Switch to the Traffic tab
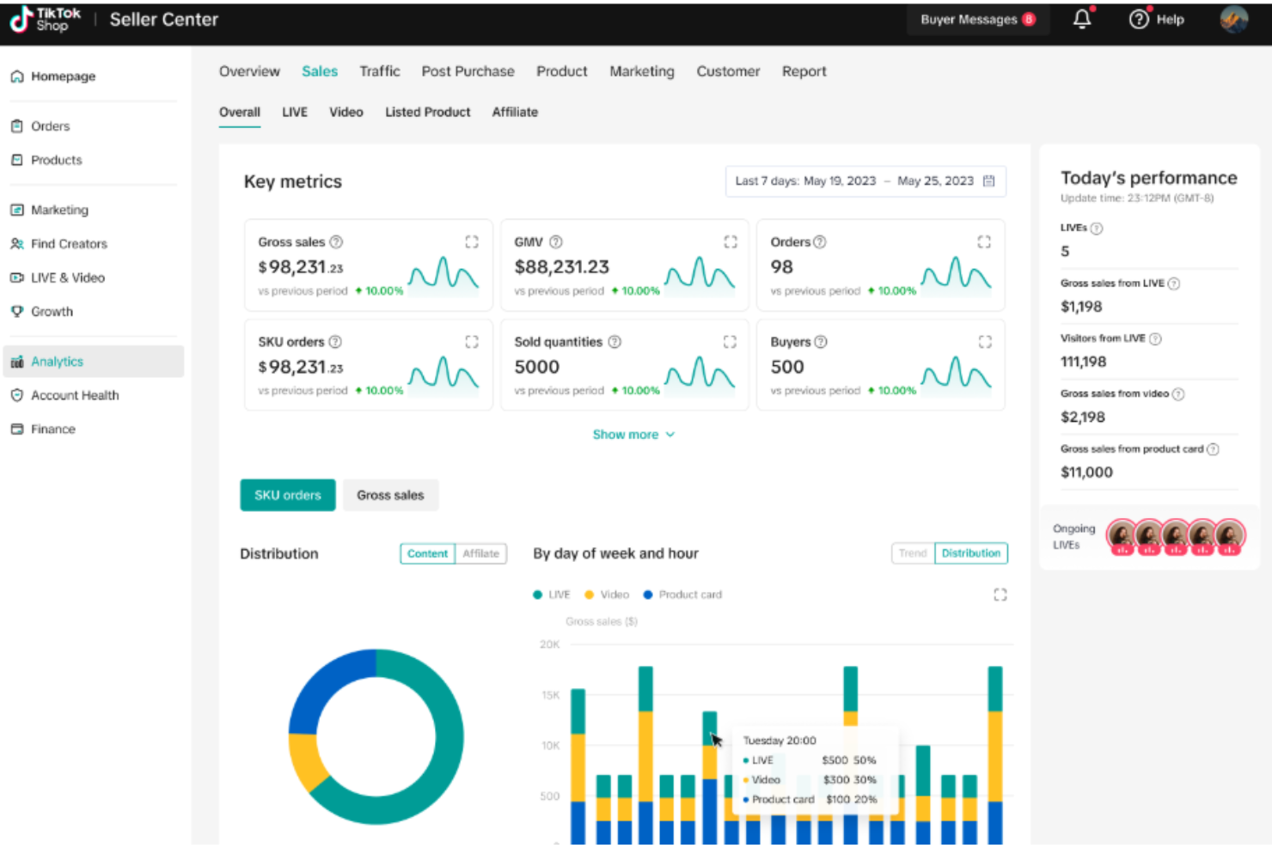This screenshot has width=1272, height=848. (380, 71)
